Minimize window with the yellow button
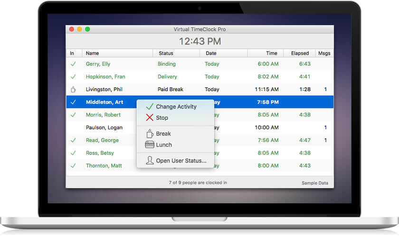 pyautogui.click(x=79, y=29)
